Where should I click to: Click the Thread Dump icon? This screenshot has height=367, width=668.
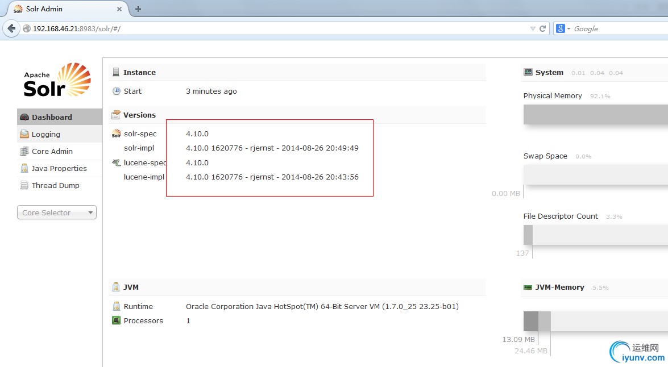[24, 185]
